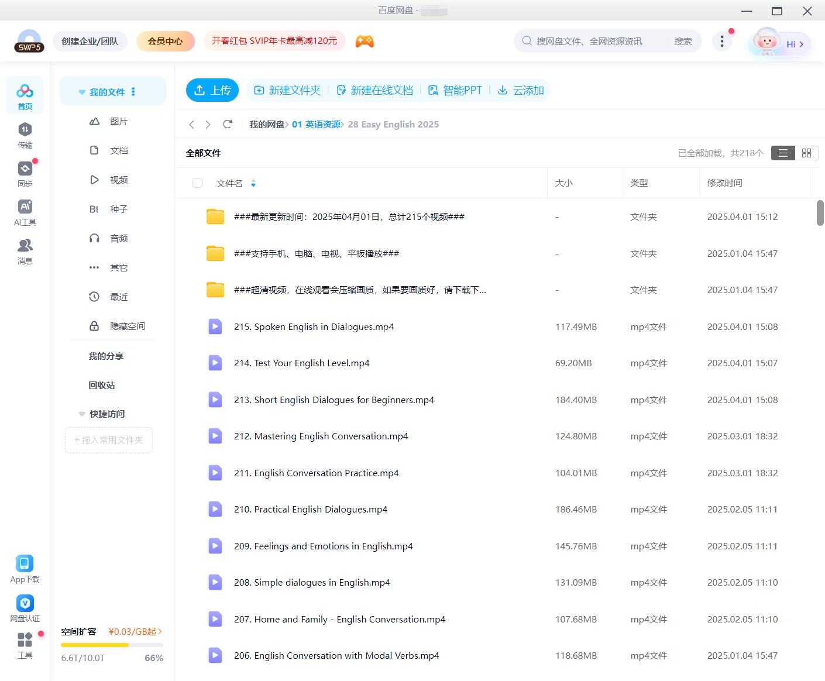Open the three-dot menu in header
Screen dimensions: 825x681
tap(722, 41)
